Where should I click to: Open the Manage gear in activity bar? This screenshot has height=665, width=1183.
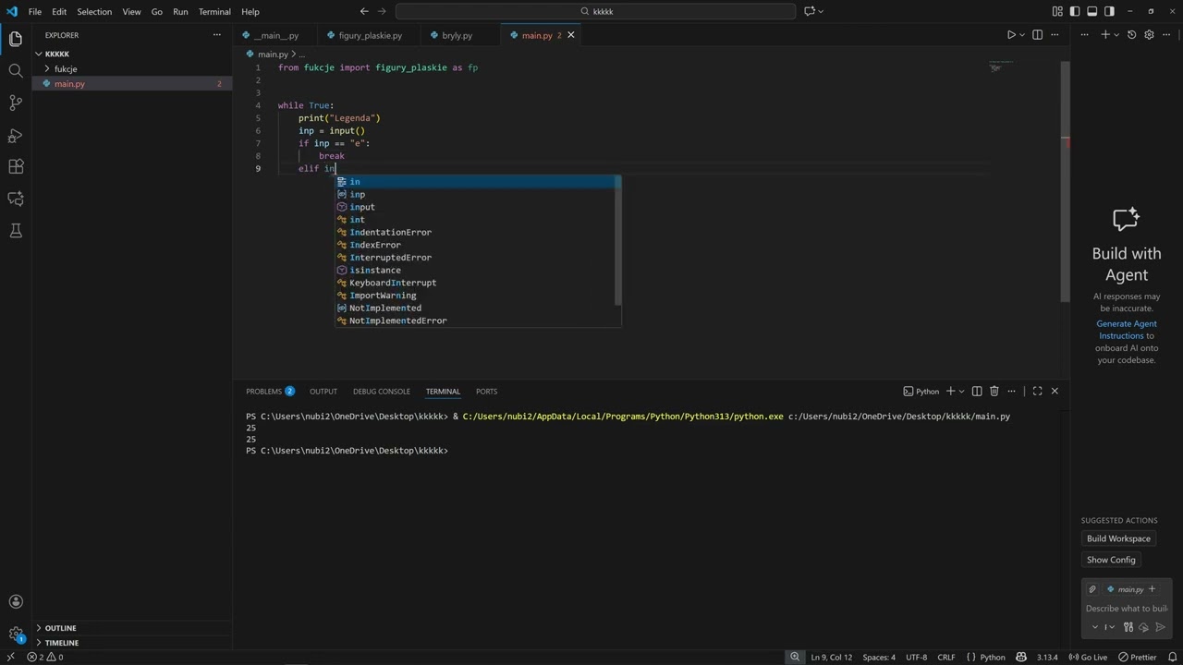(15, 635)
